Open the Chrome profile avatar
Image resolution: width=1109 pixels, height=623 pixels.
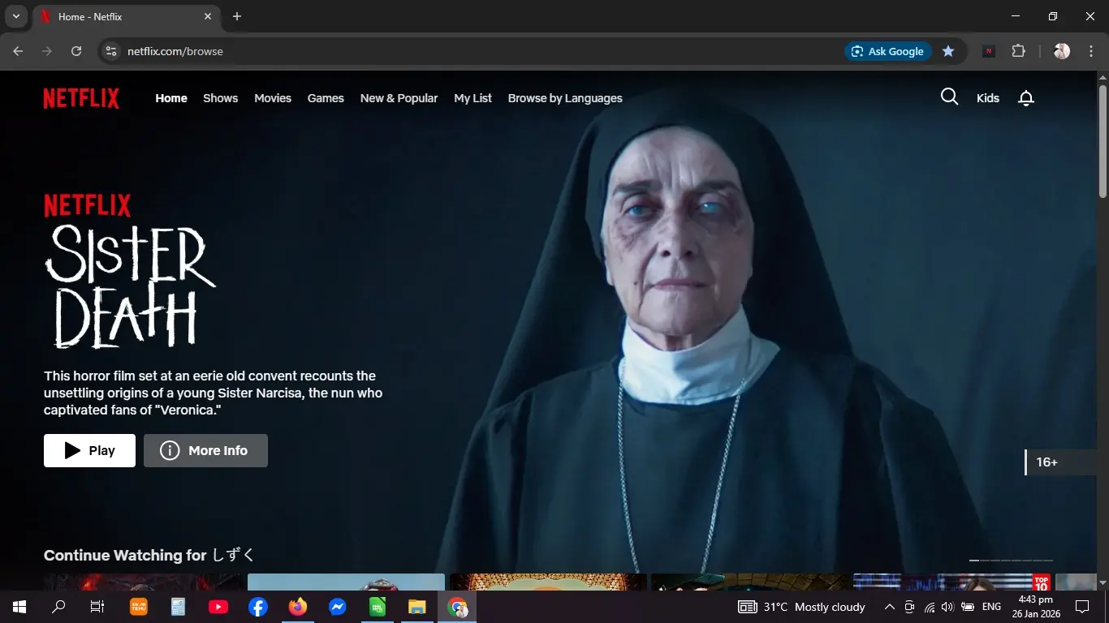click(x=1062, y=51)
